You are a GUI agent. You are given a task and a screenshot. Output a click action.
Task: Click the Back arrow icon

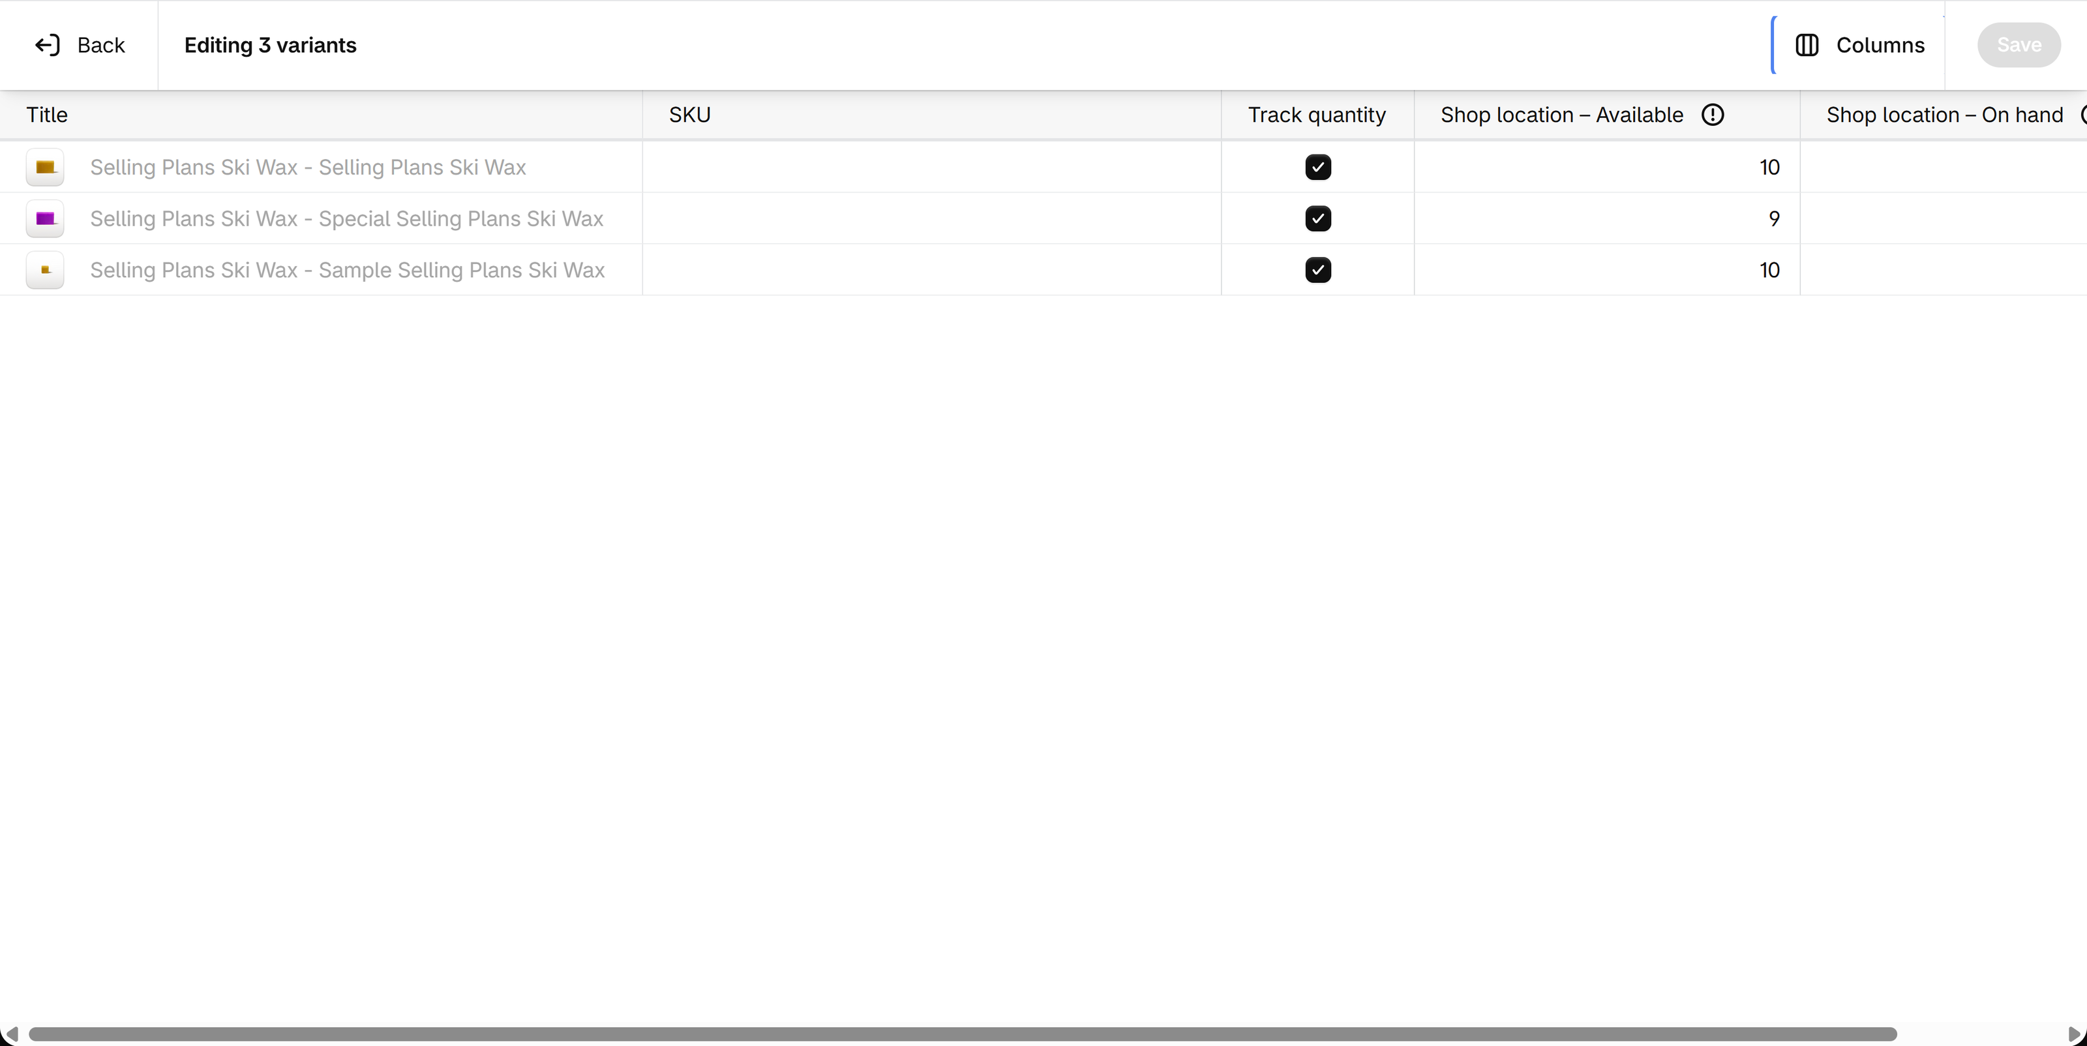pyautogui.click(x=48, y=46)
